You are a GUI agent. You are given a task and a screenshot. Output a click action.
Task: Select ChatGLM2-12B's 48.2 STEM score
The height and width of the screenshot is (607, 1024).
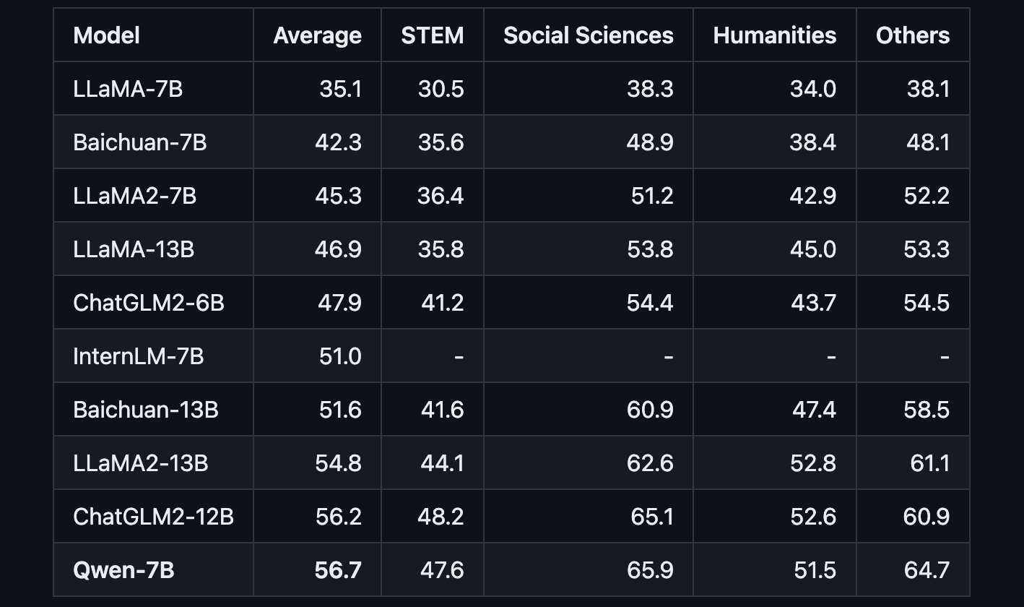pos(441,517)
